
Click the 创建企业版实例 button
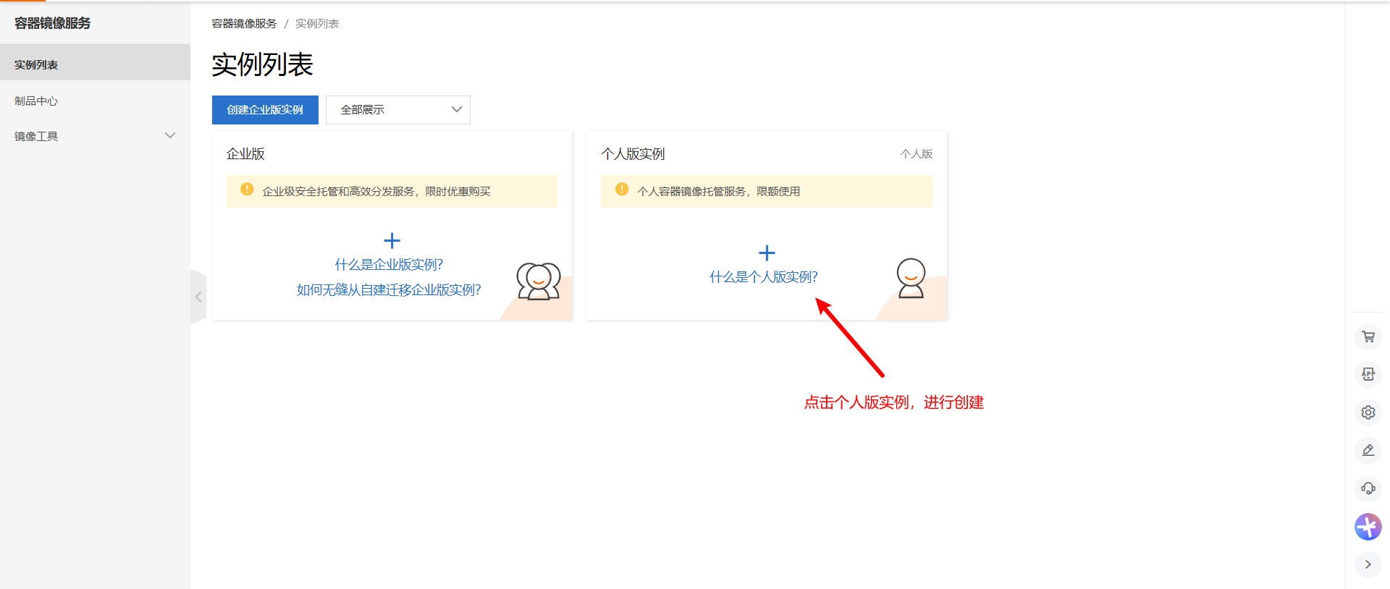coord(265,110)
